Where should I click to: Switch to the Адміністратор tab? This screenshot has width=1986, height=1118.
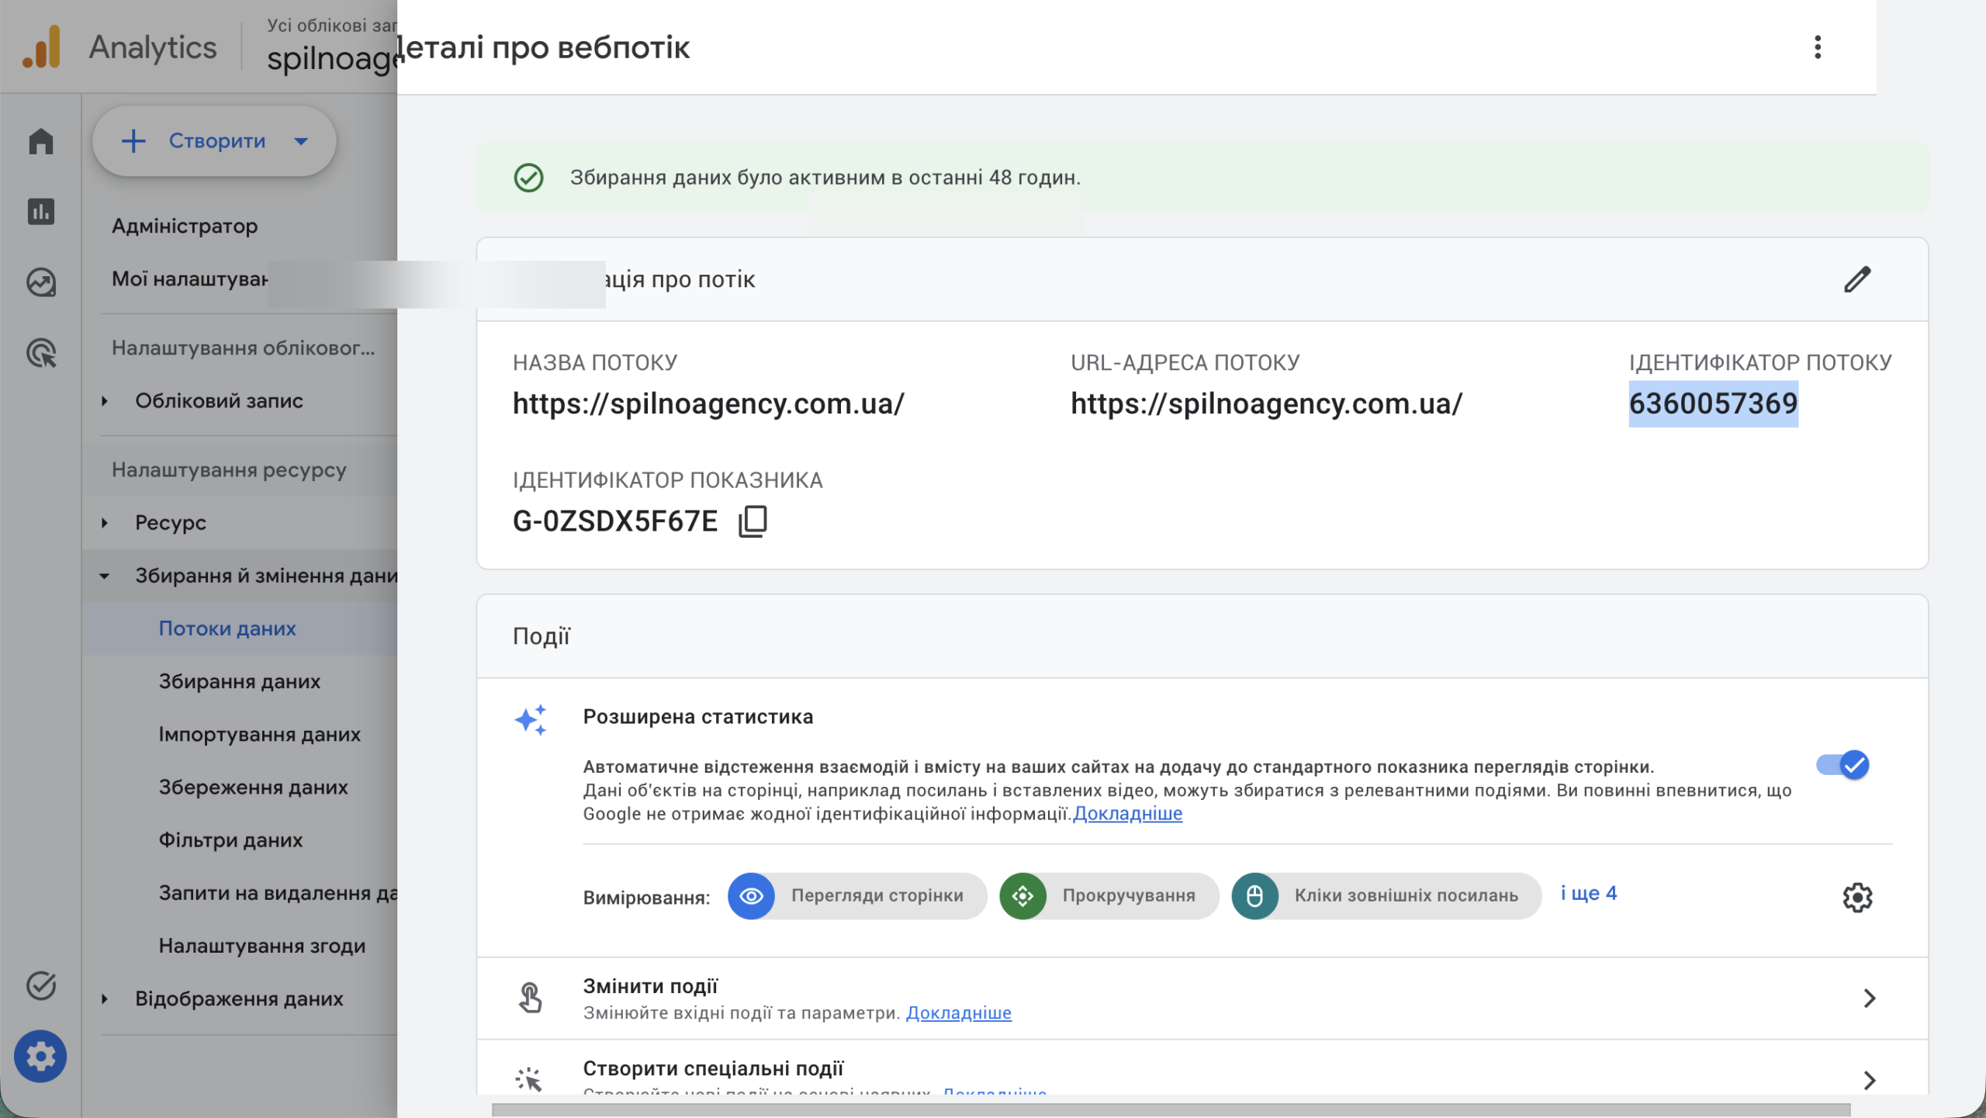click(185, 226)
